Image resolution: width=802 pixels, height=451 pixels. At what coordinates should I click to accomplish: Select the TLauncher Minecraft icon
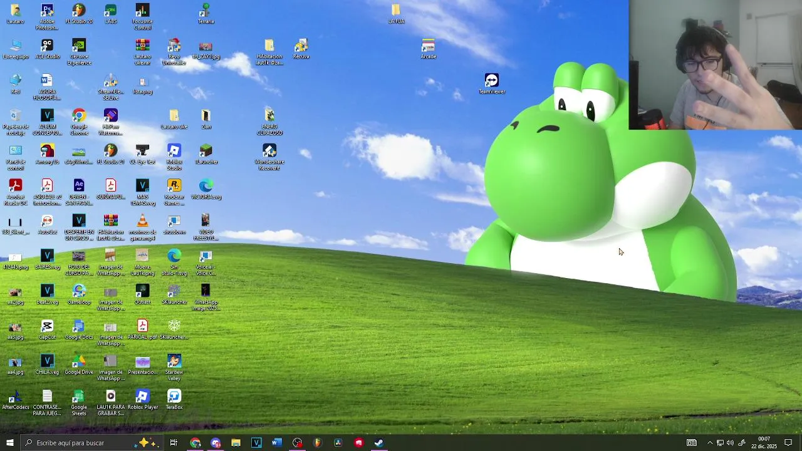point(206,154)
